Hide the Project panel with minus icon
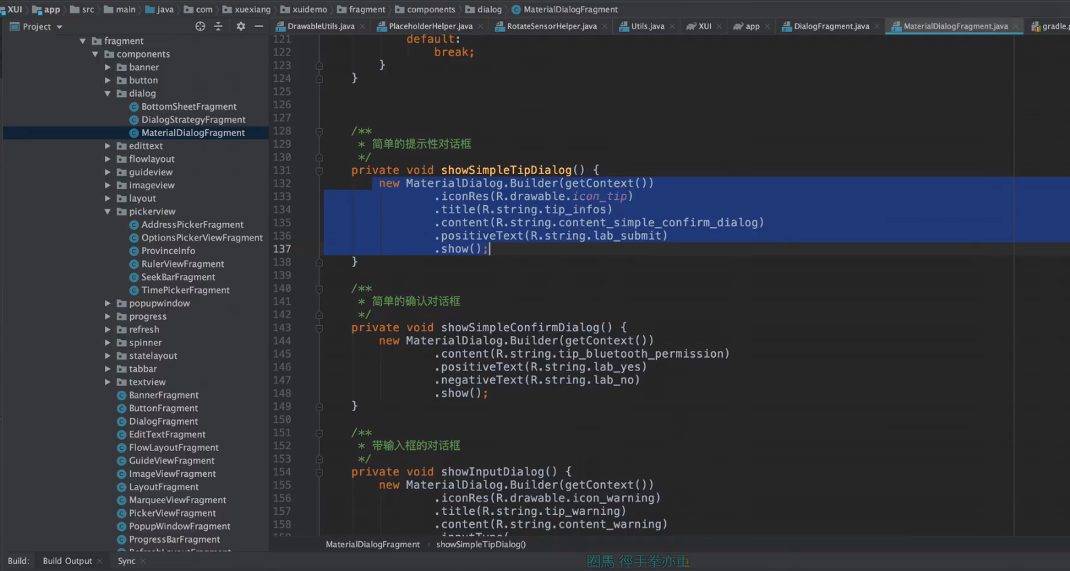 pos(259,26)
